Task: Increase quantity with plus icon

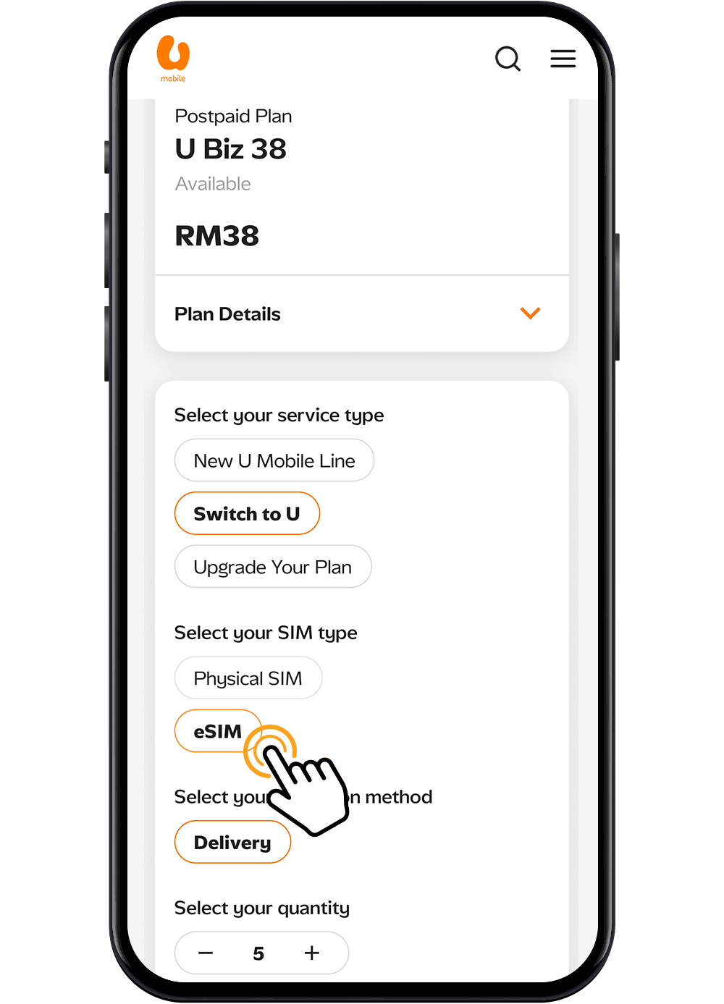Action: [312, 953]
